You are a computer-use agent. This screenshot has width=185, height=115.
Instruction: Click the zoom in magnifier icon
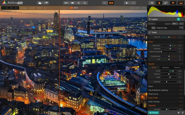point(79,3)
